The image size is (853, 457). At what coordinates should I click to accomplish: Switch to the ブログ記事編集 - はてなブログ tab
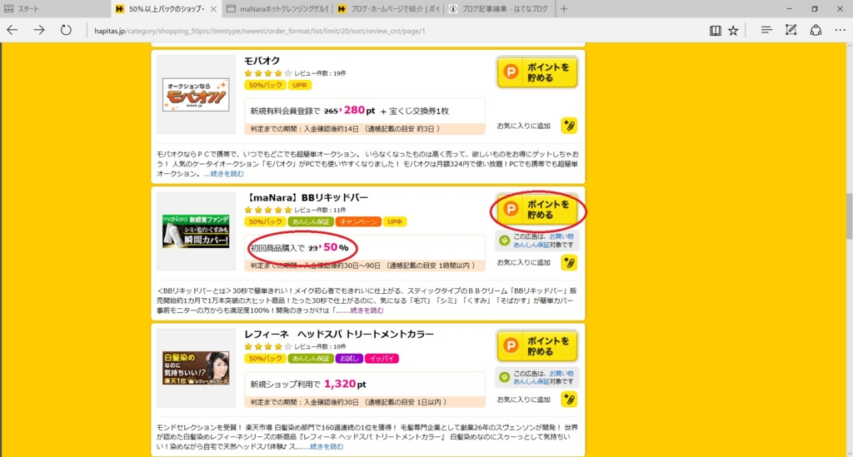(x=499, y=8)
